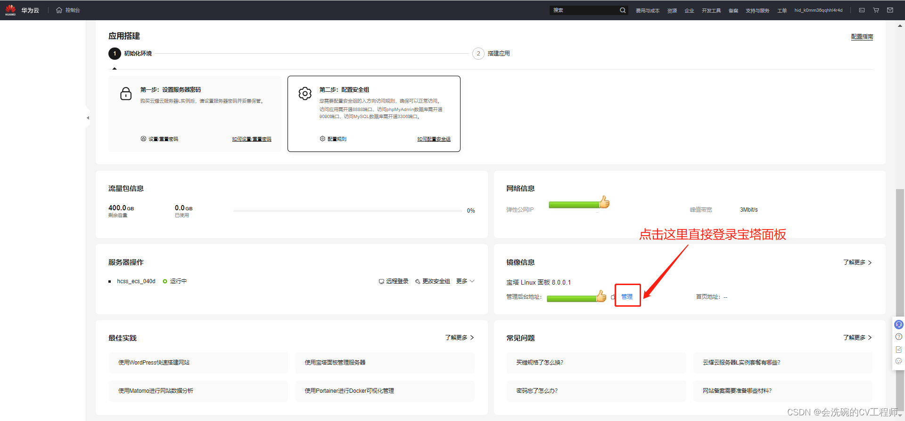
Task: Open the CloudShell terminal icon in header
Action: (862, 10)
